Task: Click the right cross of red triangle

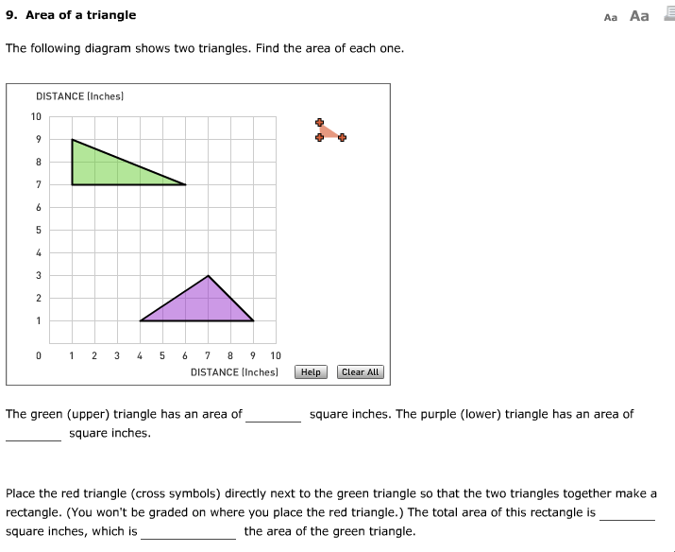Action: coord(343,138)
